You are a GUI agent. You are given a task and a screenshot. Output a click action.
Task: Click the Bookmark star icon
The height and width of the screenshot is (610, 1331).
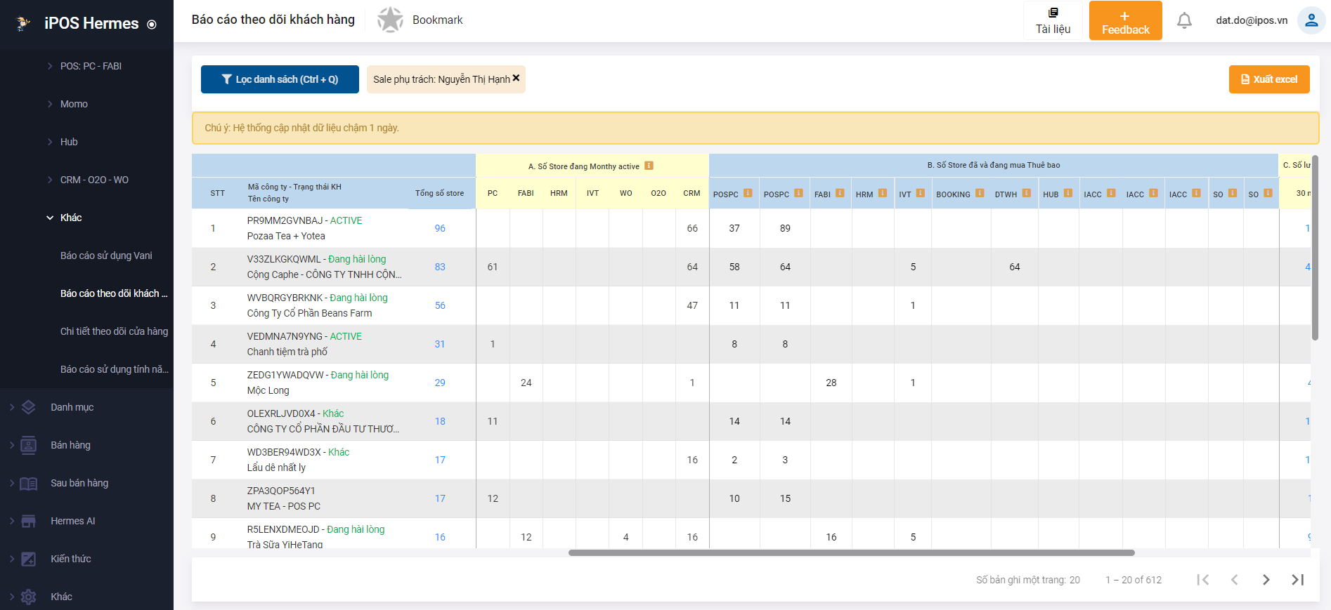point(390,20)
